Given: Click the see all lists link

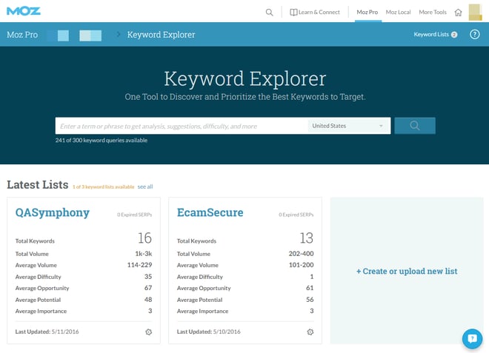Looking at the screenshot, I should click(145, 186).
